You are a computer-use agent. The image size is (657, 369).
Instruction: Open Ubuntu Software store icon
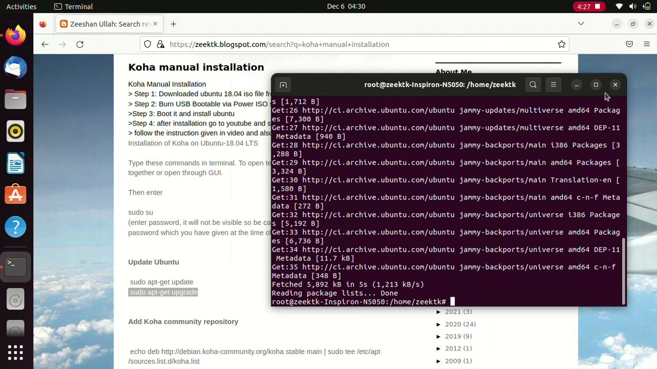click(x=15, y=195)
